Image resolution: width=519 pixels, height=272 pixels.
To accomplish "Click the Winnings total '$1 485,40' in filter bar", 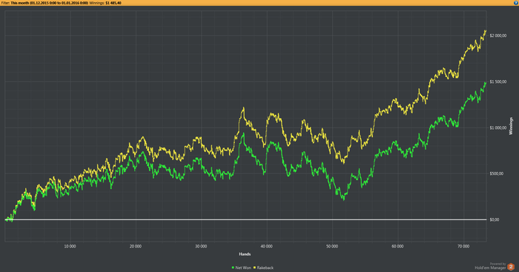I will point(113,3).
